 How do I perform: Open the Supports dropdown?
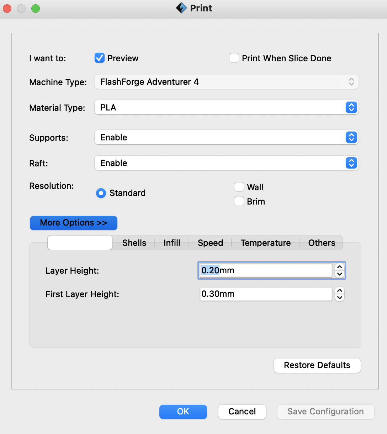tap(226, 137)
